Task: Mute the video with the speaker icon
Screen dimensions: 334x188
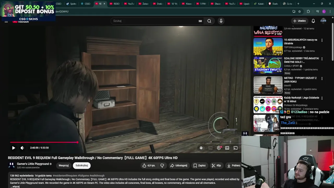Action: (22, 148)
